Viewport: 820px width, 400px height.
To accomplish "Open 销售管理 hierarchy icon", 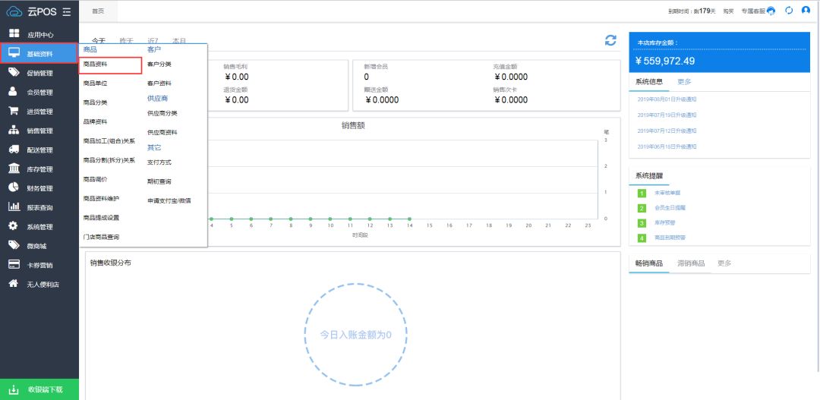I will pos(14,131).
